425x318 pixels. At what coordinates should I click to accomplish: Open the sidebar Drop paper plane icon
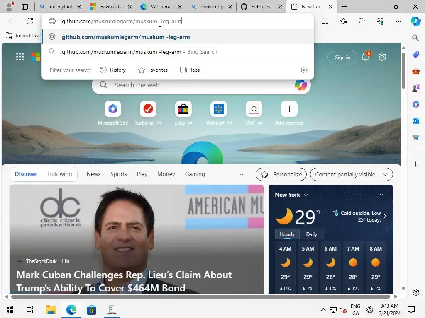point(415,137)
